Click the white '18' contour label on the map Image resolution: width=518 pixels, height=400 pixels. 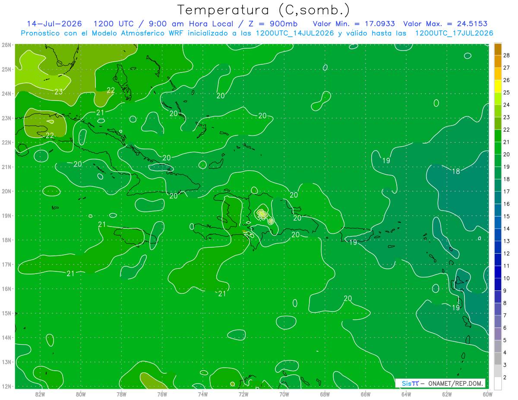pos(456,171)
